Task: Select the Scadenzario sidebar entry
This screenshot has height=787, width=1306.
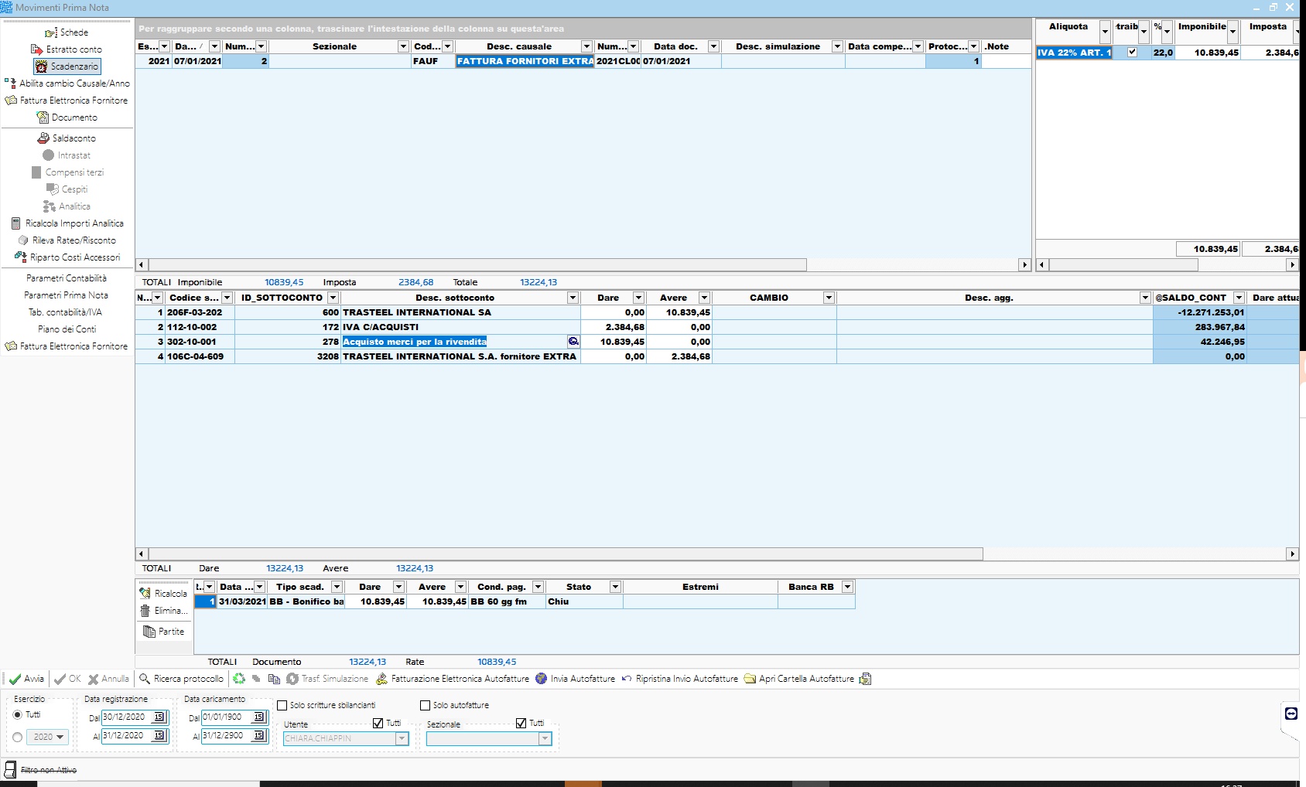Action: click(67, 66)
